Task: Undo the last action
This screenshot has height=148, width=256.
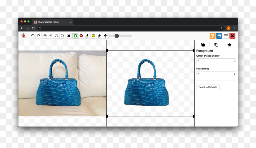Action: coord(33,36)
